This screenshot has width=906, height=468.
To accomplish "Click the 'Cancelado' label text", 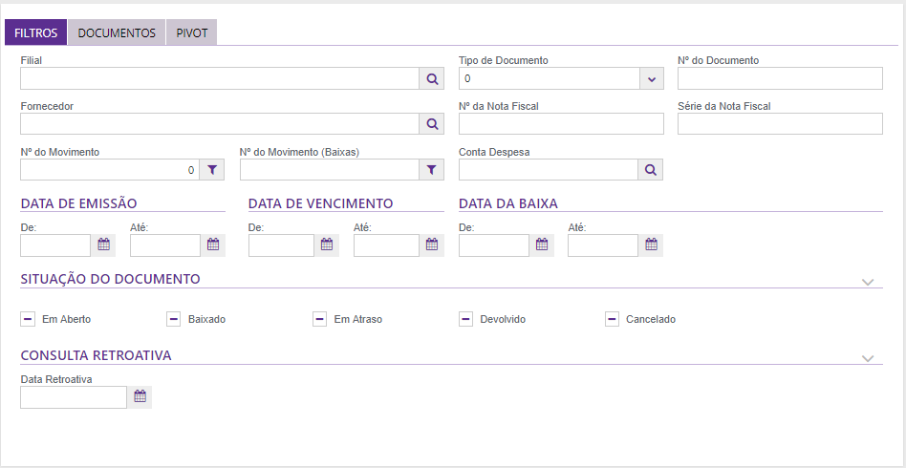I will (x=651, y=319).
